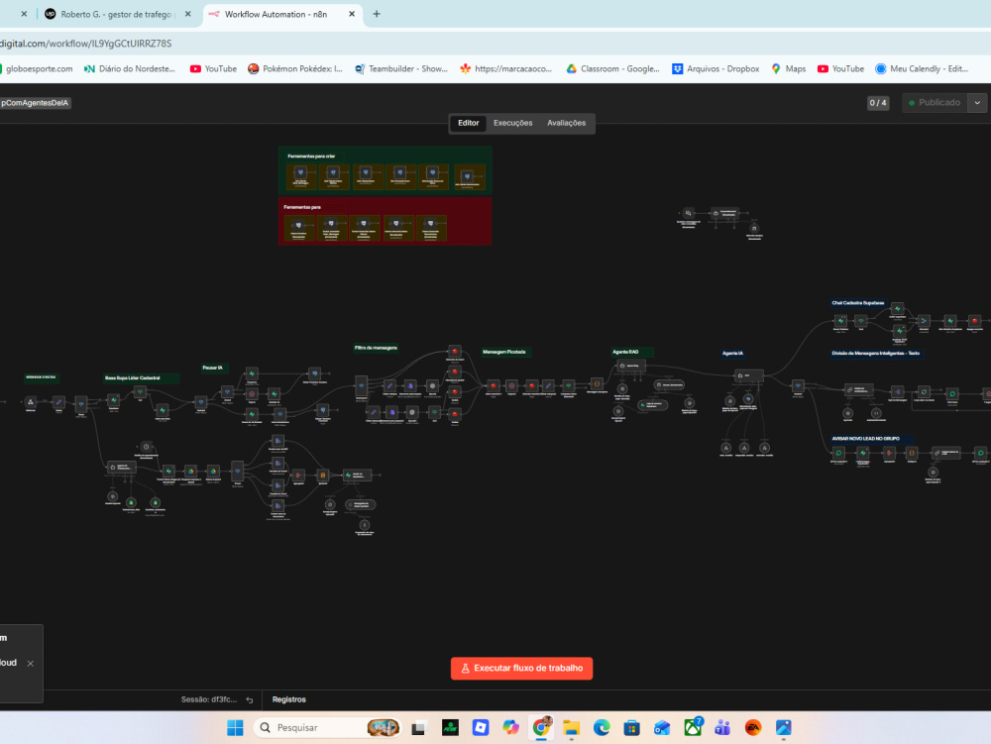Select the orange Mensagem Completa code node
Image resolution: width=991 pixels, height=744 pixels.
pos(597,383)
